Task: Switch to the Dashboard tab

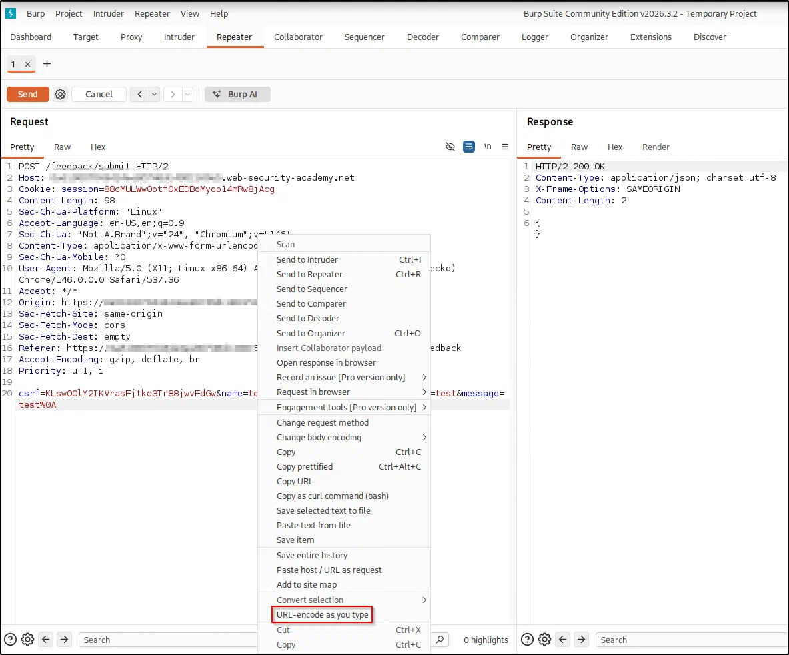Action: [31, 37]
